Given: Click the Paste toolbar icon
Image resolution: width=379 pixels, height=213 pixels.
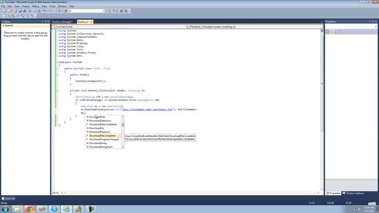Looking at the screenshot, I should (38, 11).
